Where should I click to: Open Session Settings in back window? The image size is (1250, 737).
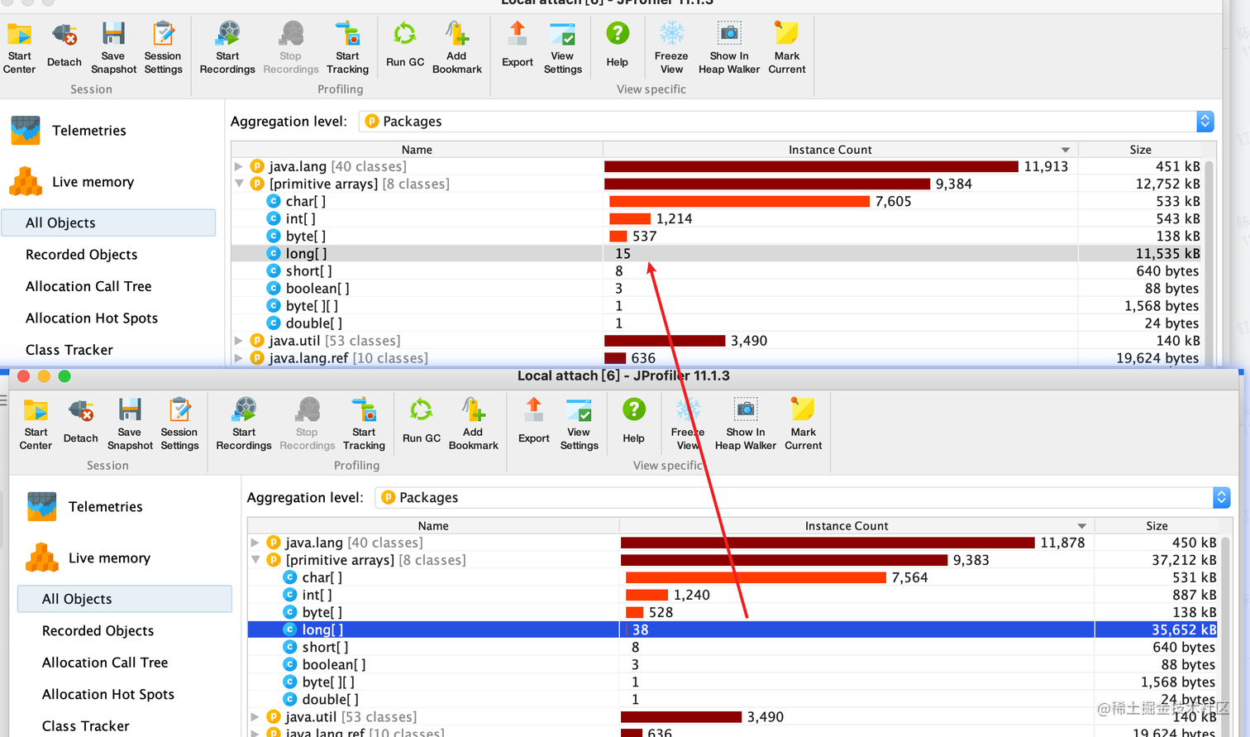coord(163,46)
